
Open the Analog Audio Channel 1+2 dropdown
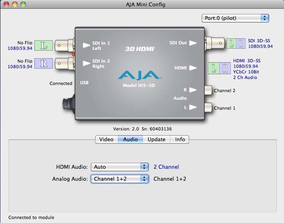(x=120, y=179)
